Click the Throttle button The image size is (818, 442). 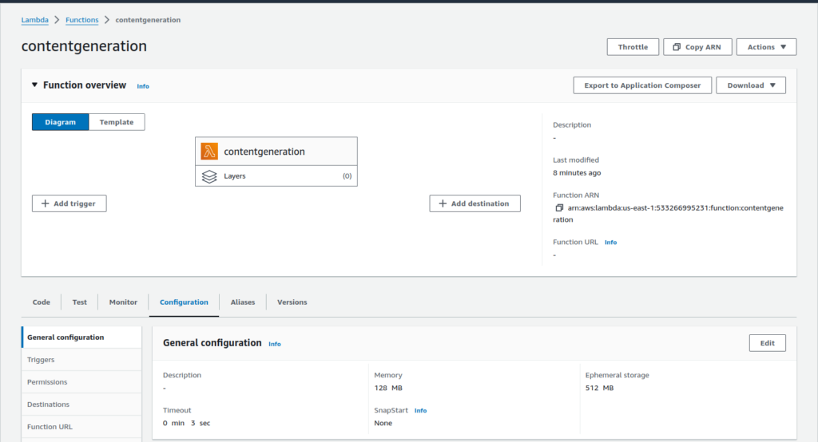633,47
